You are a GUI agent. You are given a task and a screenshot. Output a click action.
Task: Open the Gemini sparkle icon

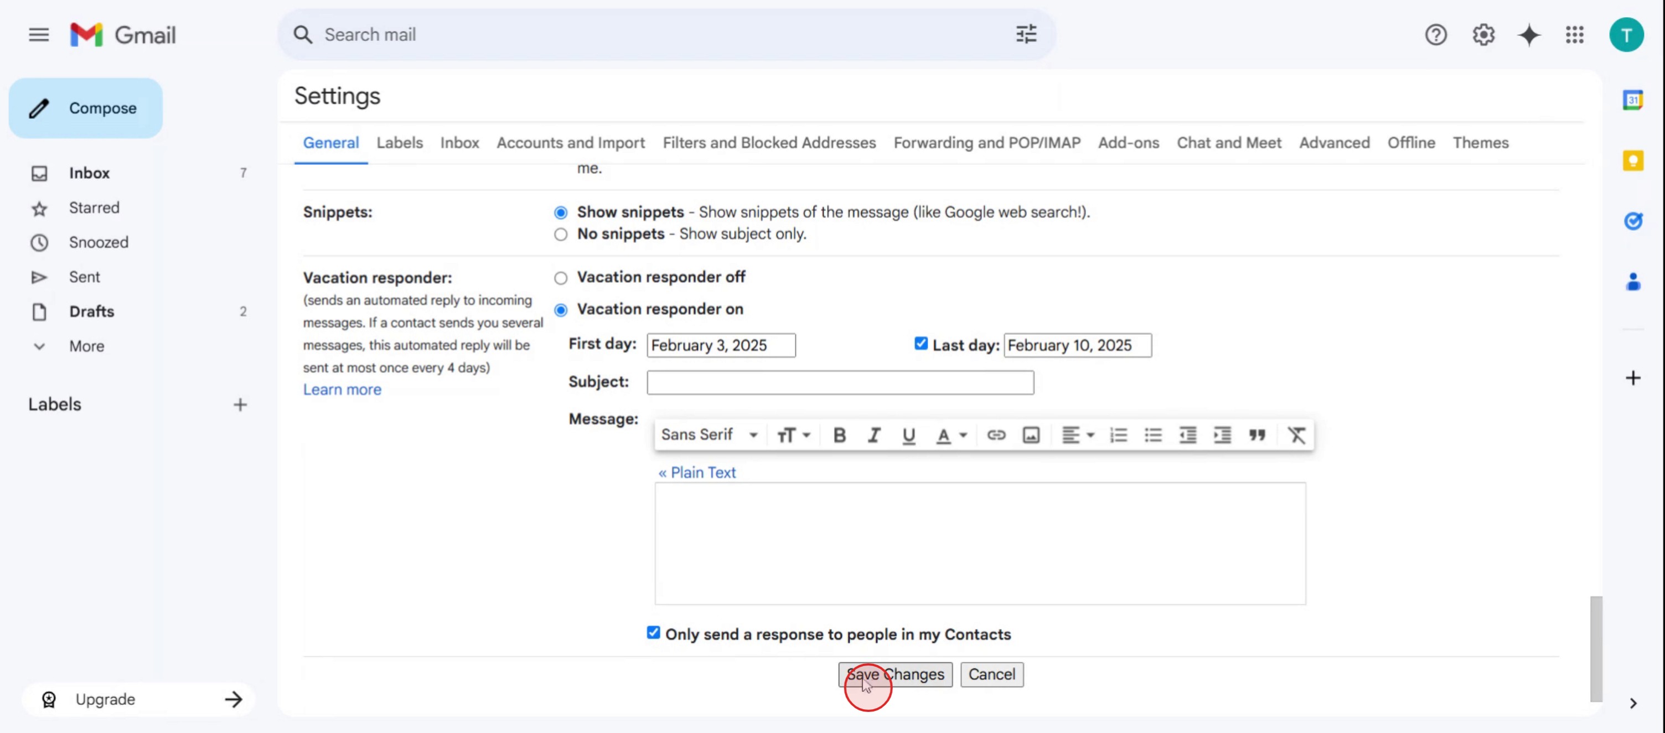point(1529,35)
